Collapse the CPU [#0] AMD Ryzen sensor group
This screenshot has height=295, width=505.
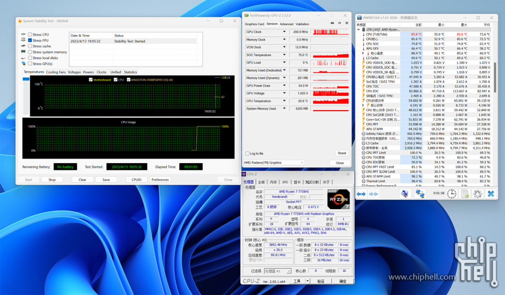[359, 29]
